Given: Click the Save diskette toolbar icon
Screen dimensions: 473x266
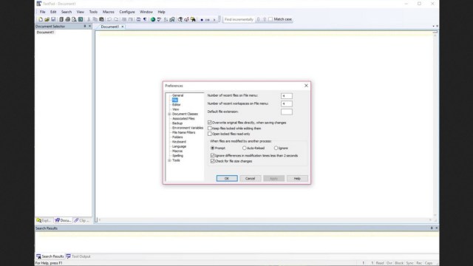Looking at the screenshot, I should [x=53, y=19].
